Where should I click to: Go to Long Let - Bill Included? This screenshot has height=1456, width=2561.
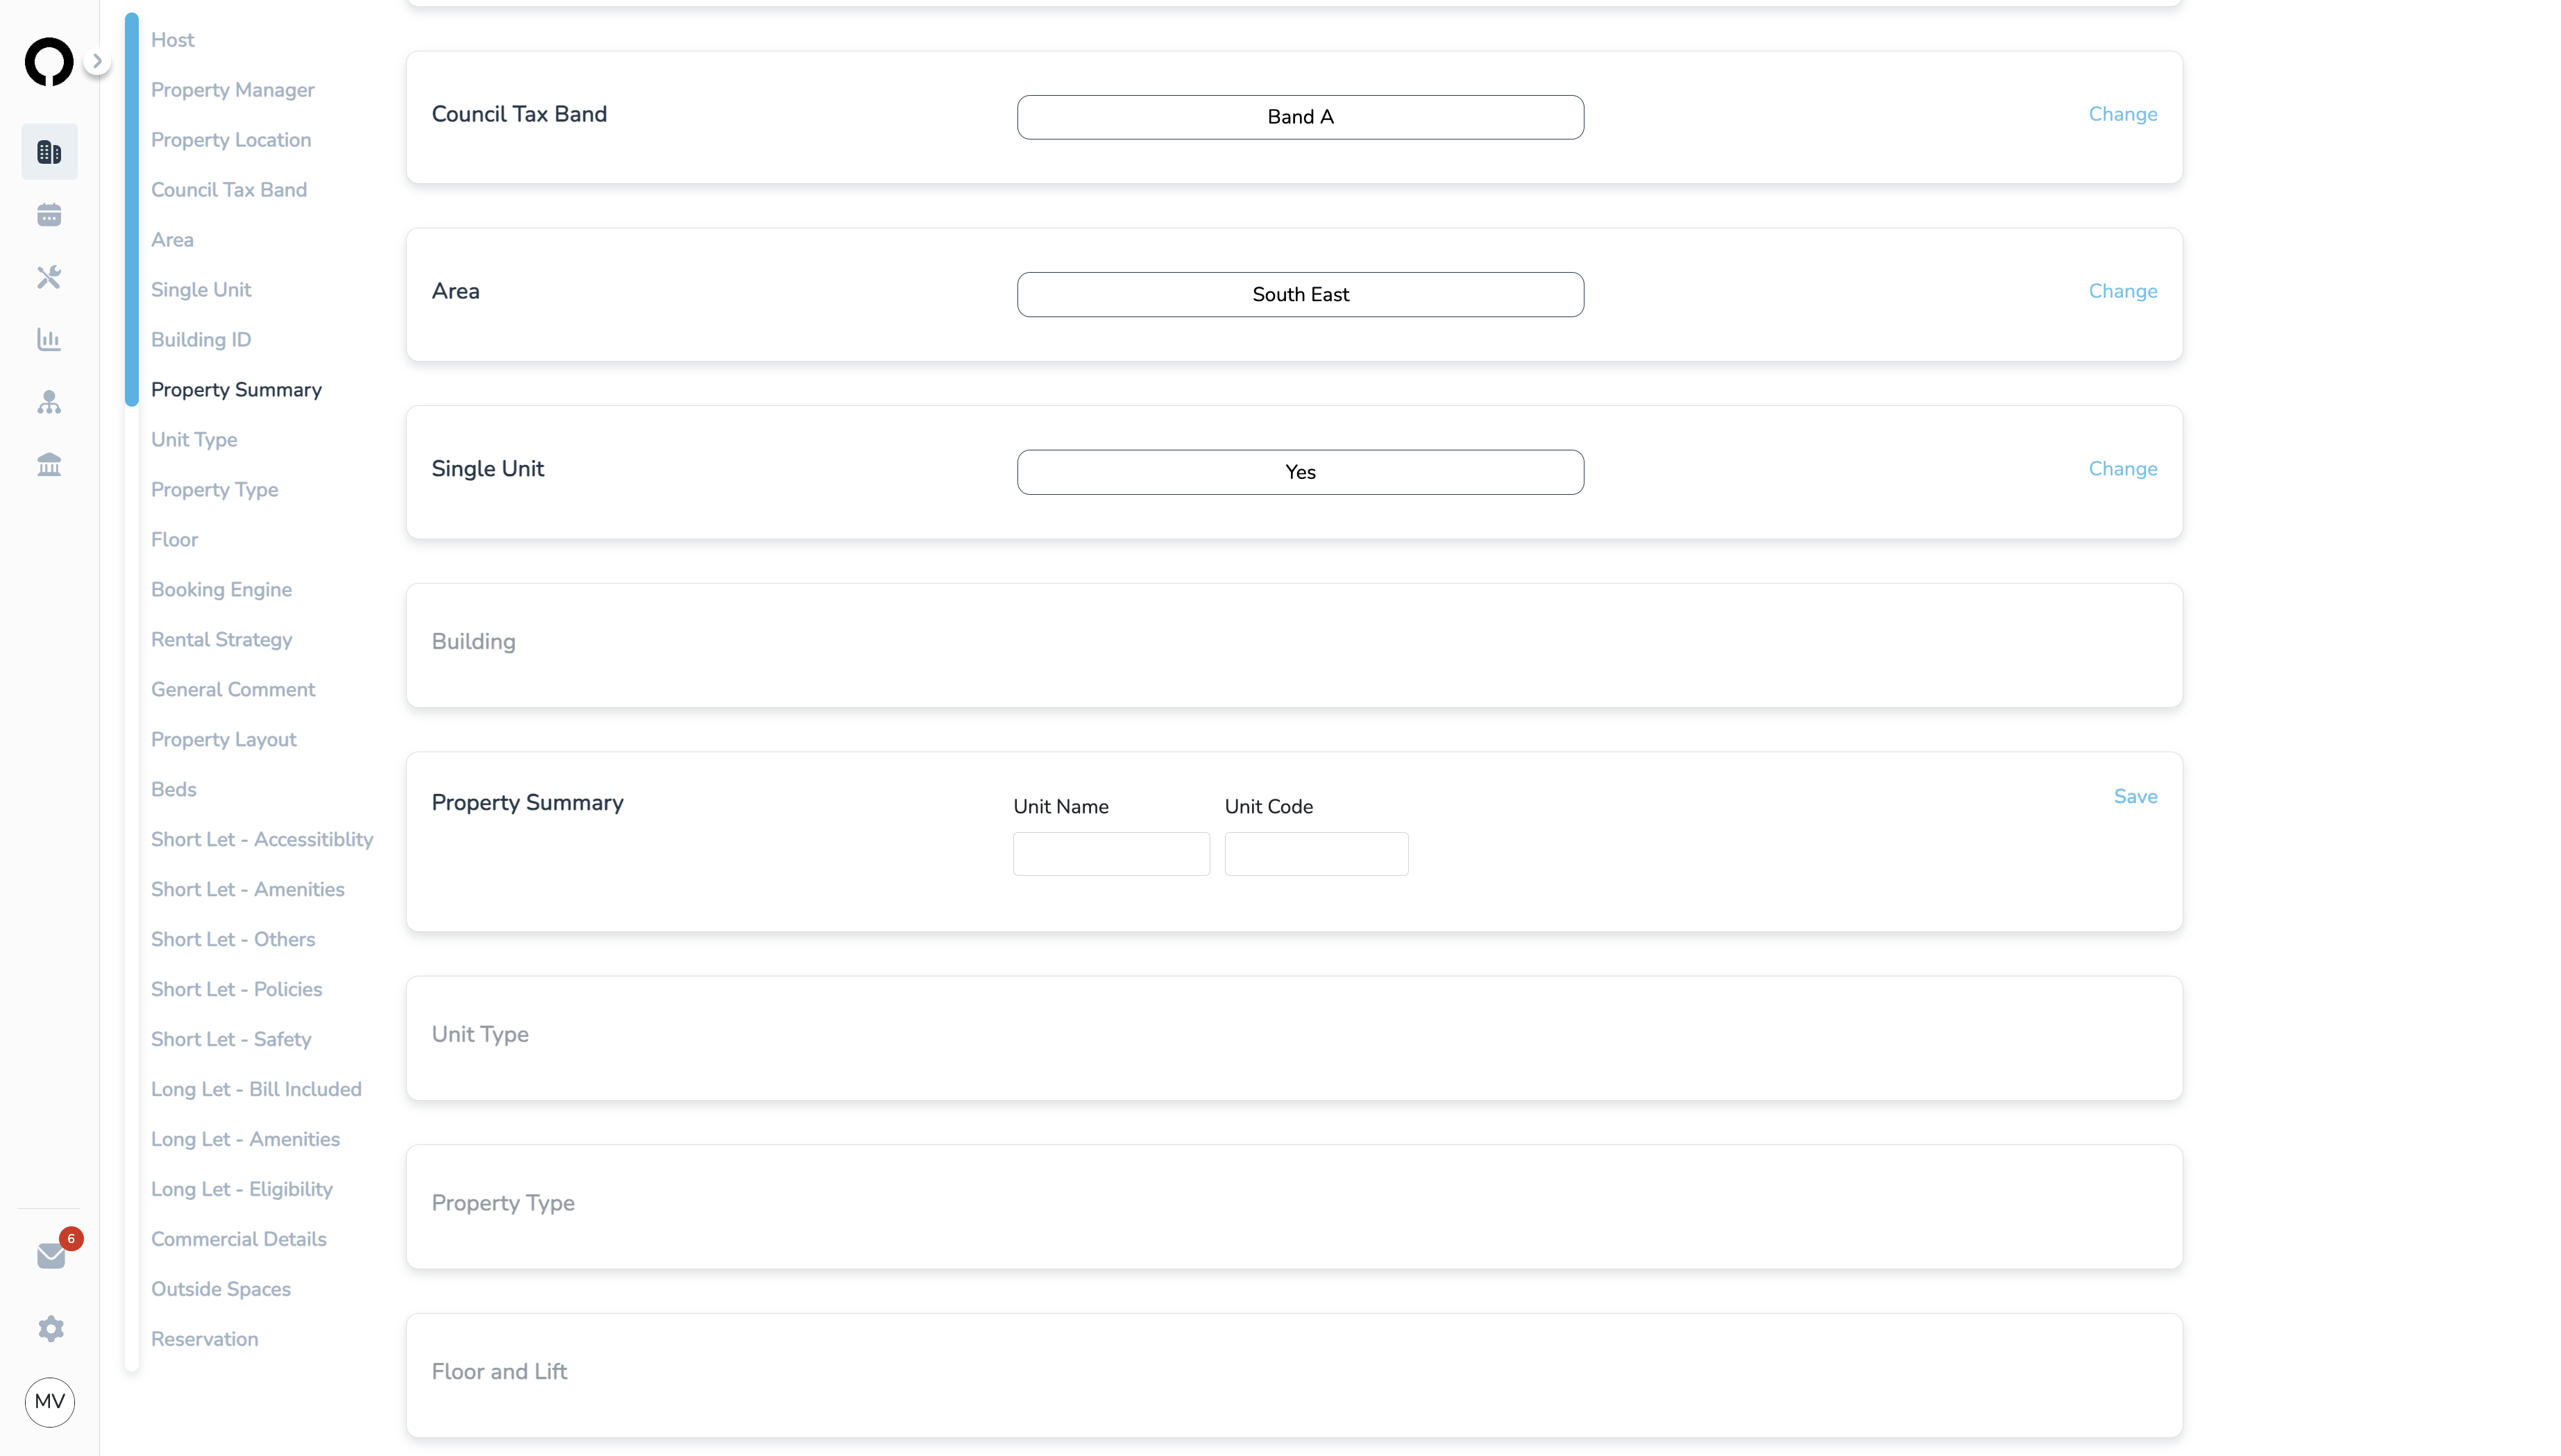(256, 1090)
